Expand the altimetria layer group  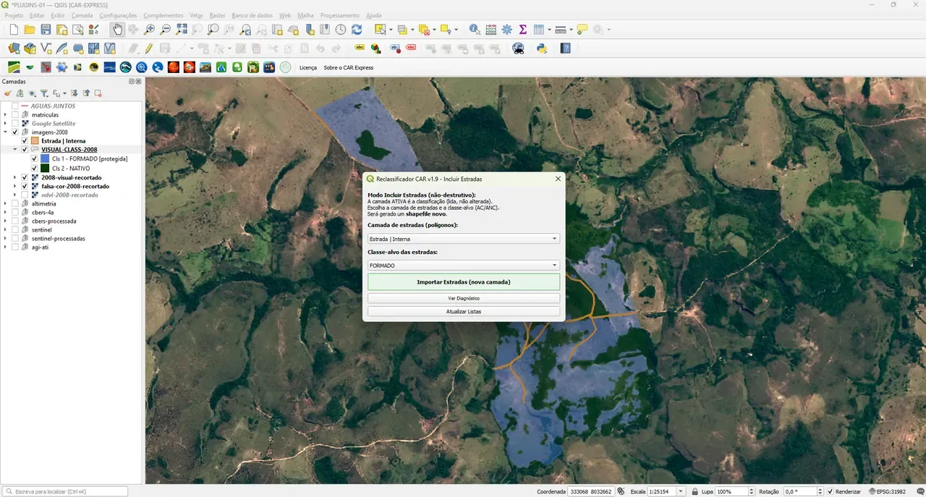(x=5, y=204)
